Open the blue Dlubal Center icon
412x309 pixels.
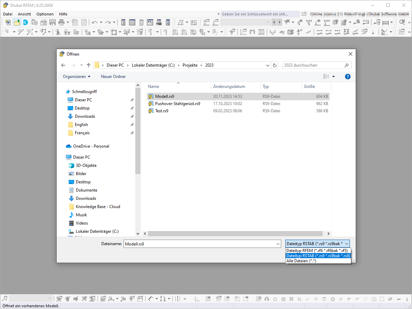pos(25,22)
